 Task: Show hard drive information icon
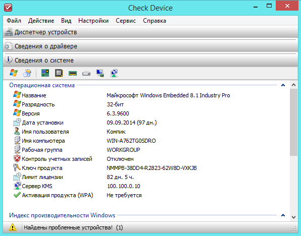pyautogui.click(x=86, y=73)
